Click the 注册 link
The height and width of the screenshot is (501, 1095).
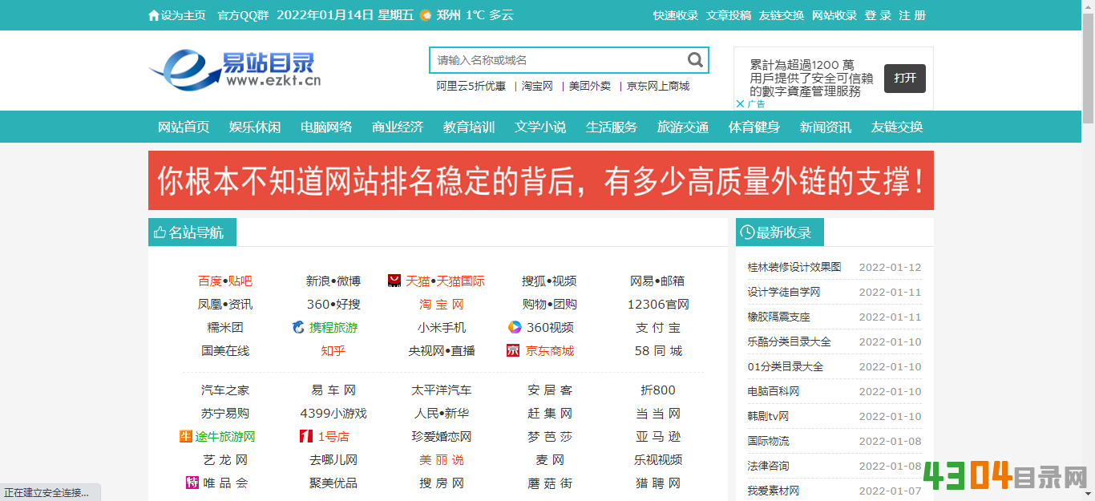(x=913, y=15)
